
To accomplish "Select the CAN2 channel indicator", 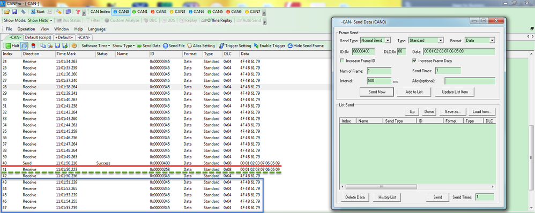I will [159, 12].
